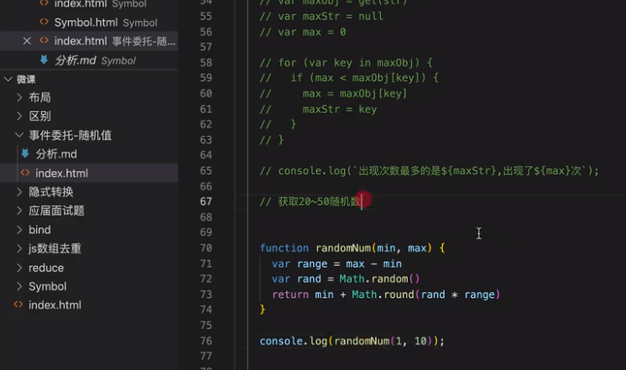Viewport: 626px width, 370px height.
Task: Expand the 隐式转换 folder
Action: [x=19, y=192]
